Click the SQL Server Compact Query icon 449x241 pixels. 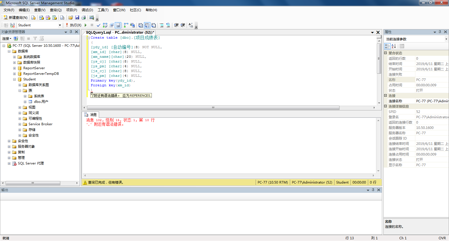point(62,17)
